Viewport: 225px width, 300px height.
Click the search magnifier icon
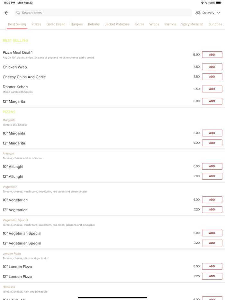18,13
